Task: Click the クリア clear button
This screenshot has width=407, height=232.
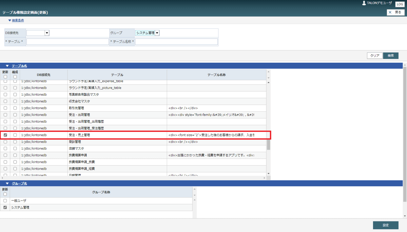Action: coord(375,56)
